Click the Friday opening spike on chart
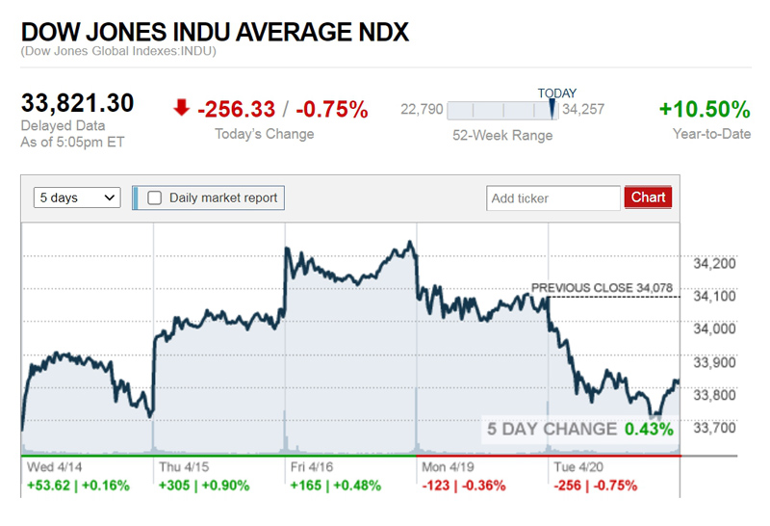The width and height of the screenshot is (770, 526). click(286, 252)
